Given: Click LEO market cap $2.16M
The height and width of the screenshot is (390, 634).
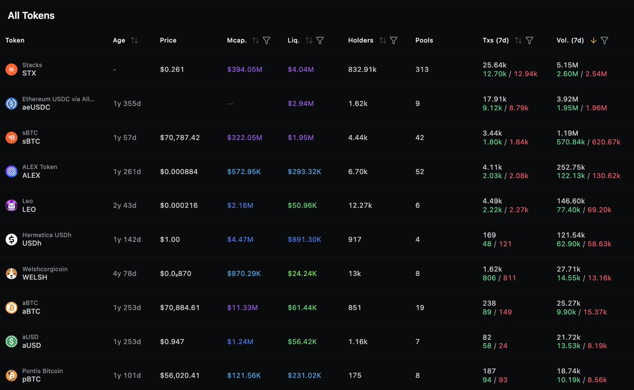Looking at the screenshot, I should (240, 205).
